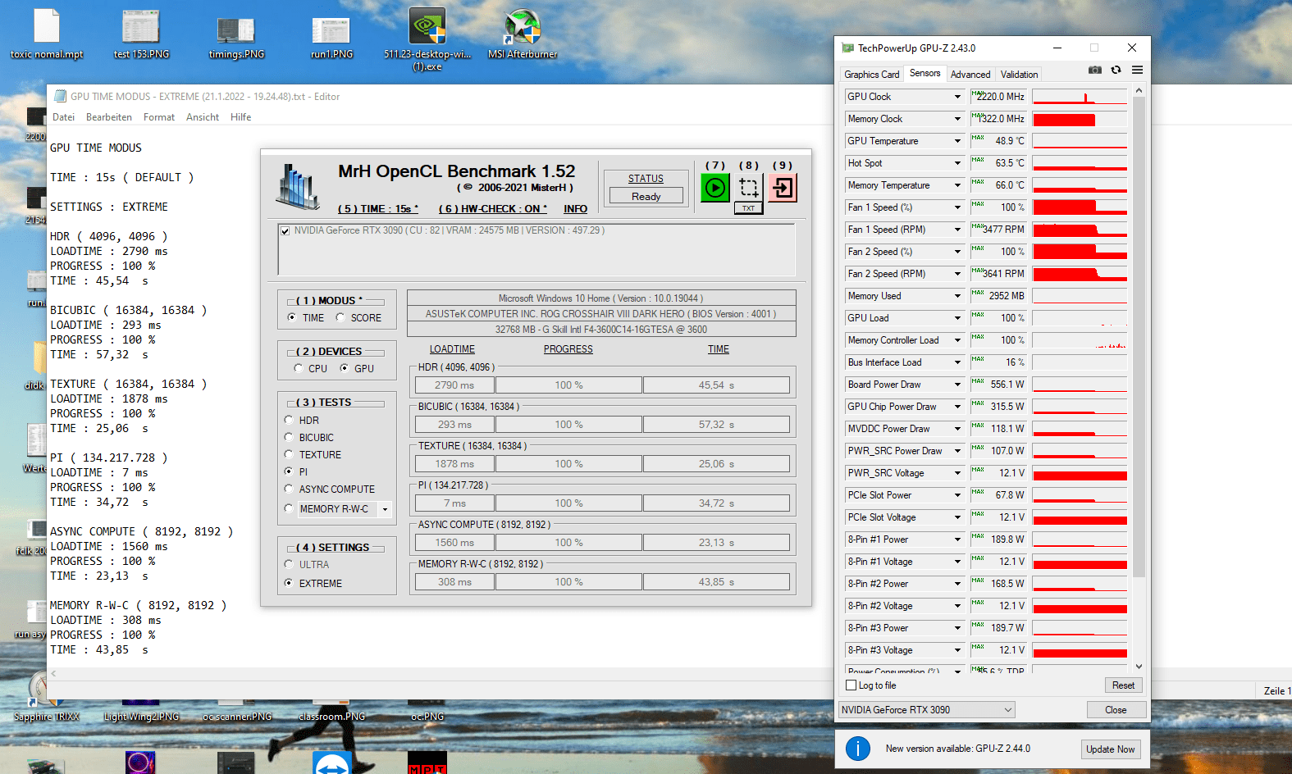Viewport: 1292px width, 774px height.
Task: Enable Log to file checkbox
Action: [851, 685]
